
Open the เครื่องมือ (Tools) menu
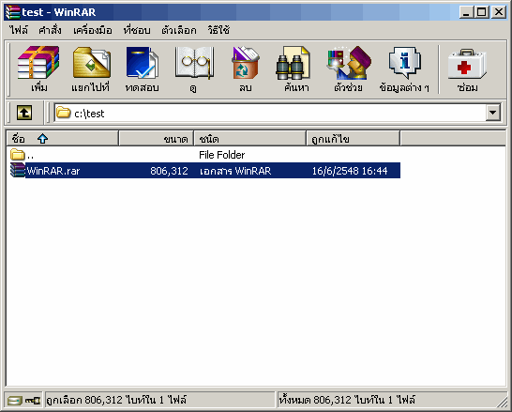pyautogui.click(x=93, y=30)
